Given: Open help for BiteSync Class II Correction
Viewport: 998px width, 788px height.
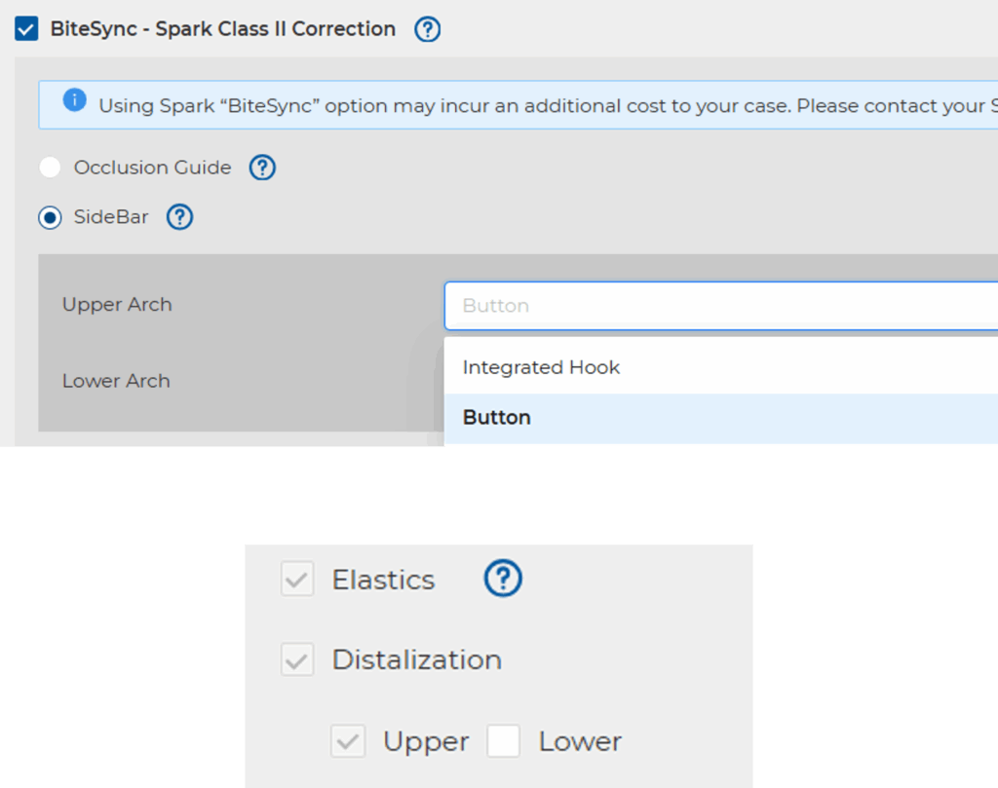Looking at the screenshot, I should 428,29.
